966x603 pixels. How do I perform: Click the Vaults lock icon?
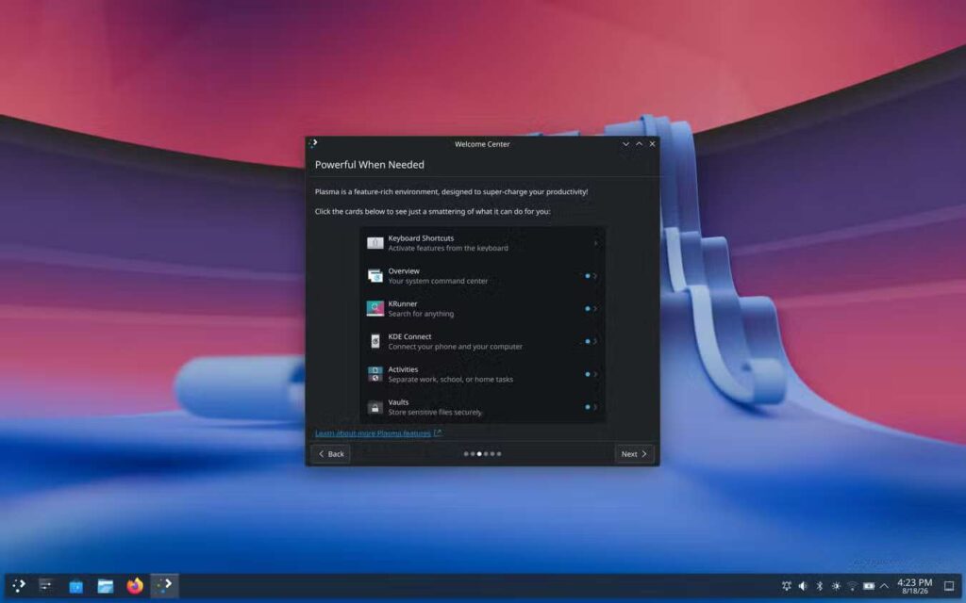coord(375,407)
